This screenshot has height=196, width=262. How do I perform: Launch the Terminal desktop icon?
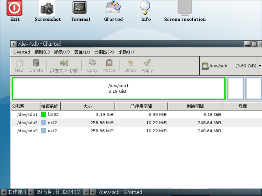(79, 7)
